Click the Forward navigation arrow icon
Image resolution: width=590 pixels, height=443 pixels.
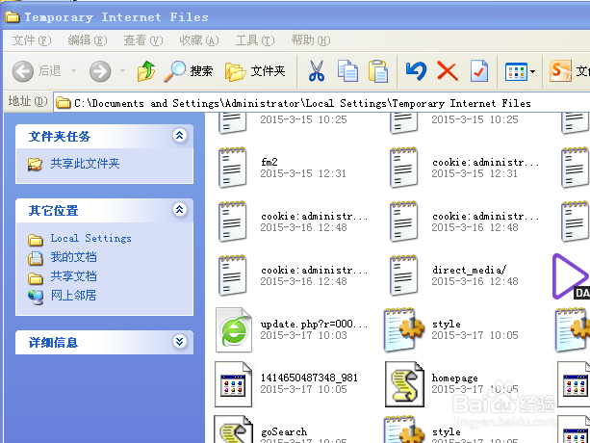click(100, 71)
